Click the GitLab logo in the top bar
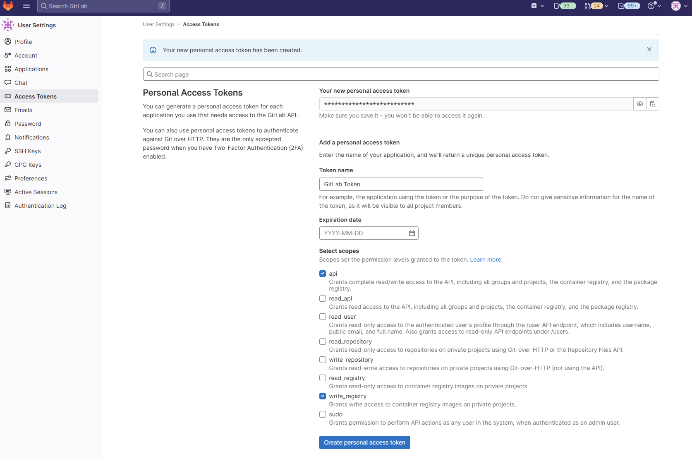The width and height of the screenshot is (692, 459). coord(8,6)
